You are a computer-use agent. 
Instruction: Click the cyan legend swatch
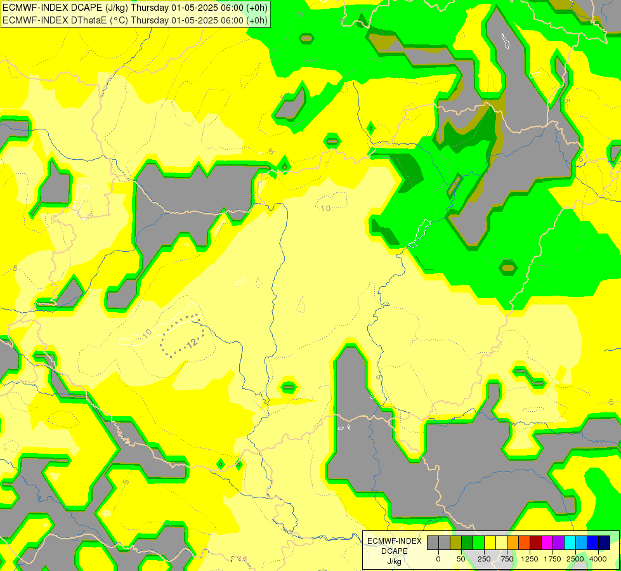(x=570, y=543)
